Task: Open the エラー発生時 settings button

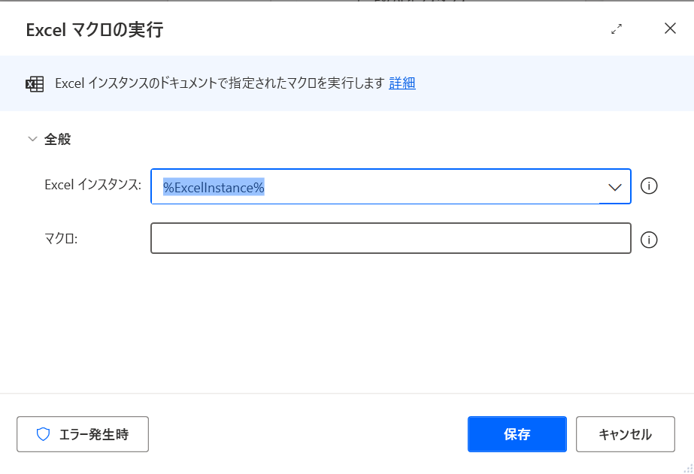Action: click(x=83, y=434)
